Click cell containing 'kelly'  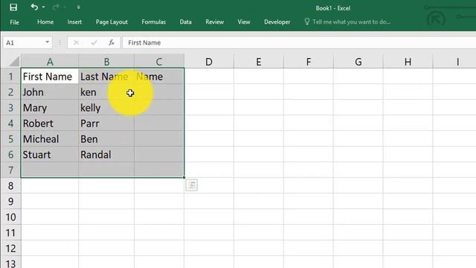click(106, 107)
